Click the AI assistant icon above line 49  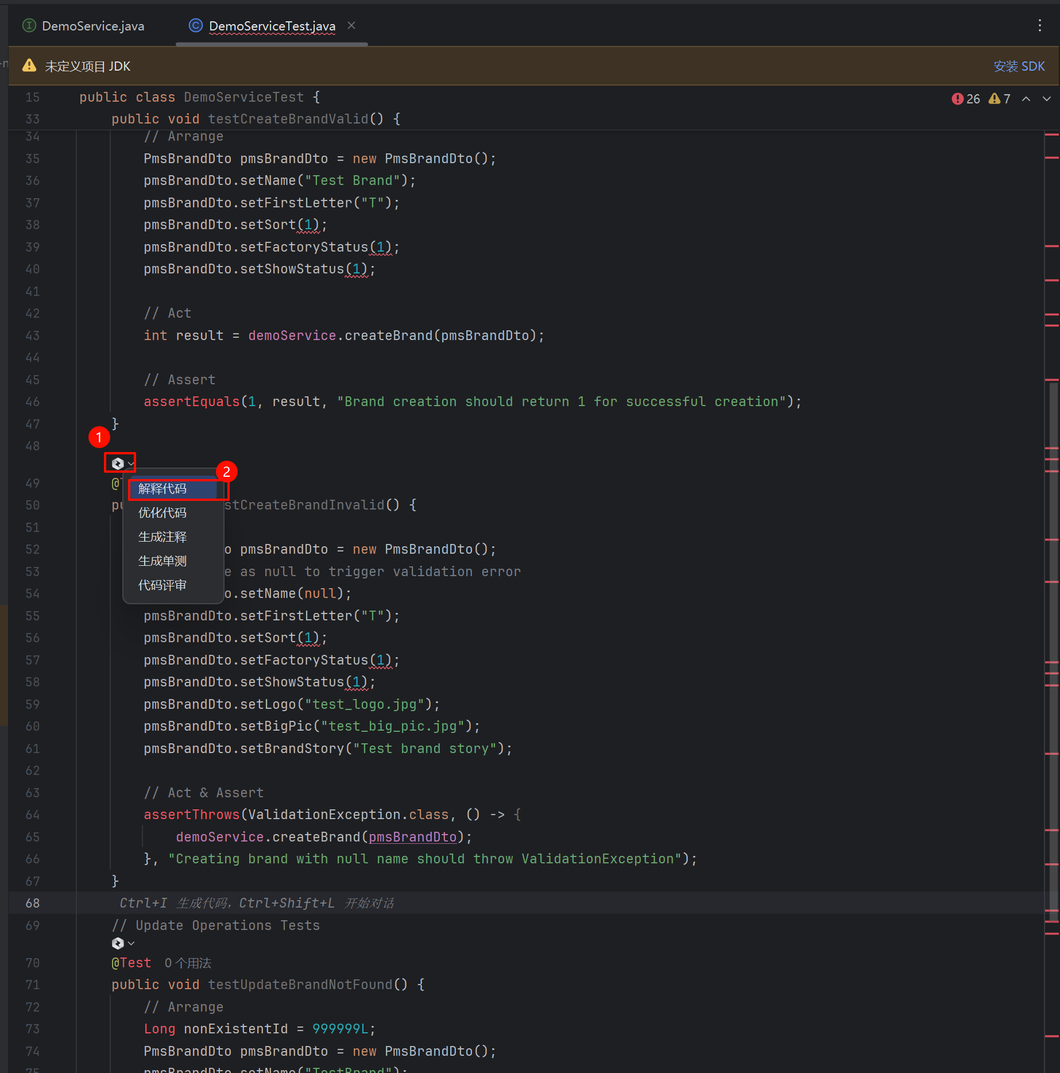pyautogui.click(x=118, y=463)
